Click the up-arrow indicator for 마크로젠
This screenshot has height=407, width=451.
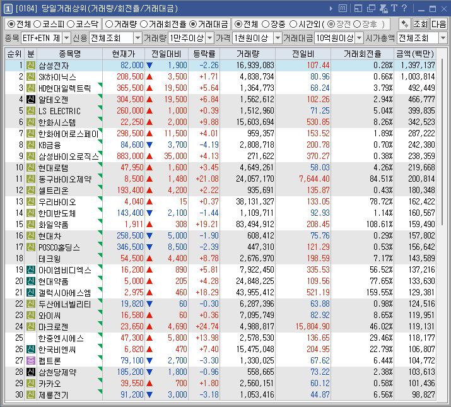tap(149, 327)
